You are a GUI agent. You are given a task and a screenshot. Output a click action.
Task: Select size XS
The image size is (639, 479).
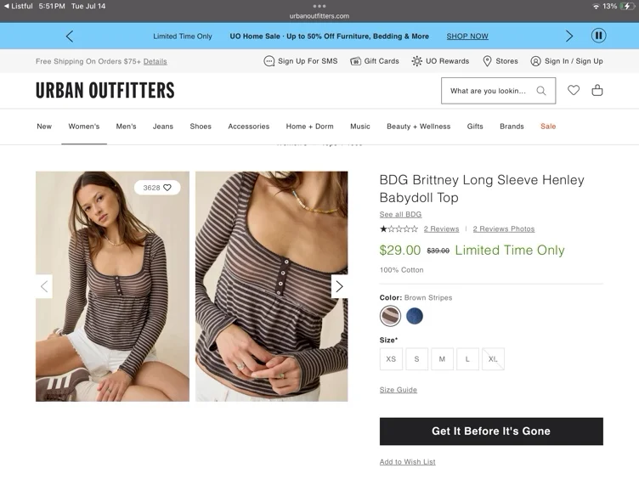(391, 359)
